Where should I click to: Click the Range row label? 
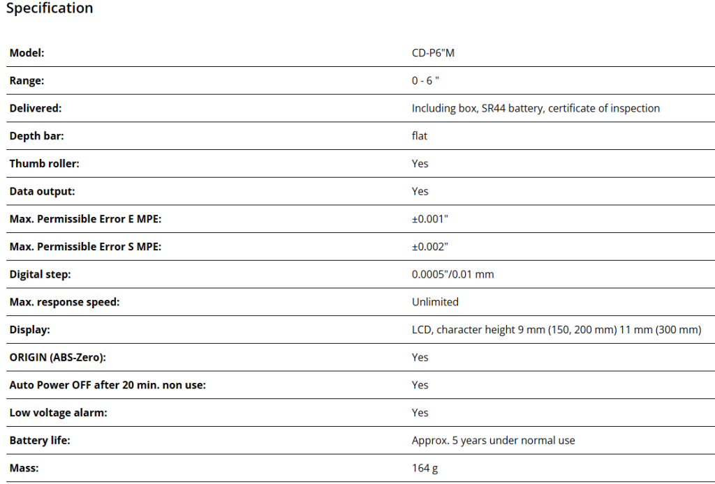pos(27,81)
